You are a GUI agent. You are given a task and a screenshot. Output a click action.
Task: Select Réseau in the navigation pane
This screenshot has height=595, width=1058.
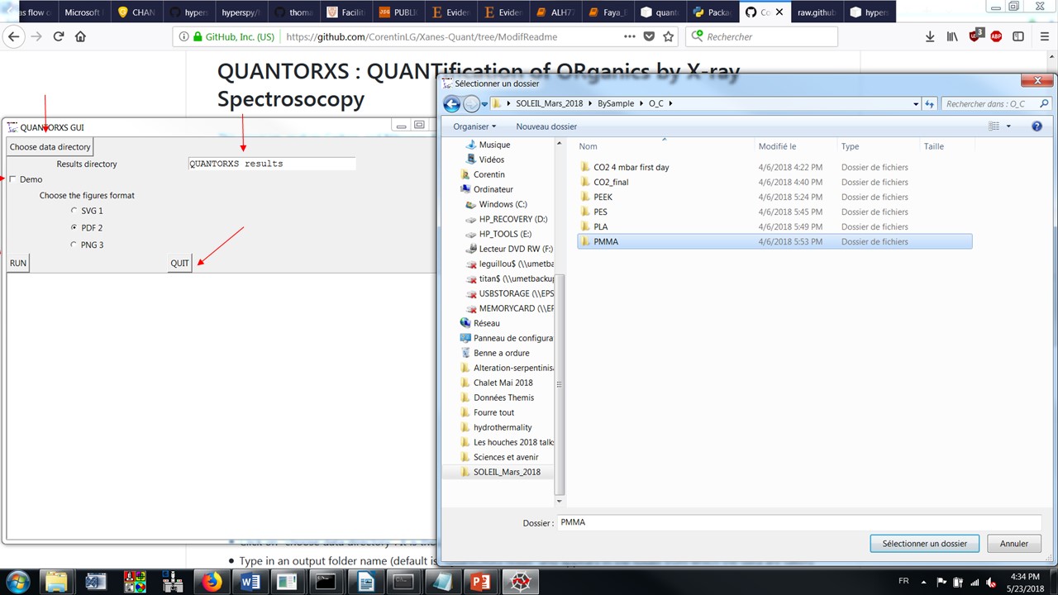click(487, 323)
